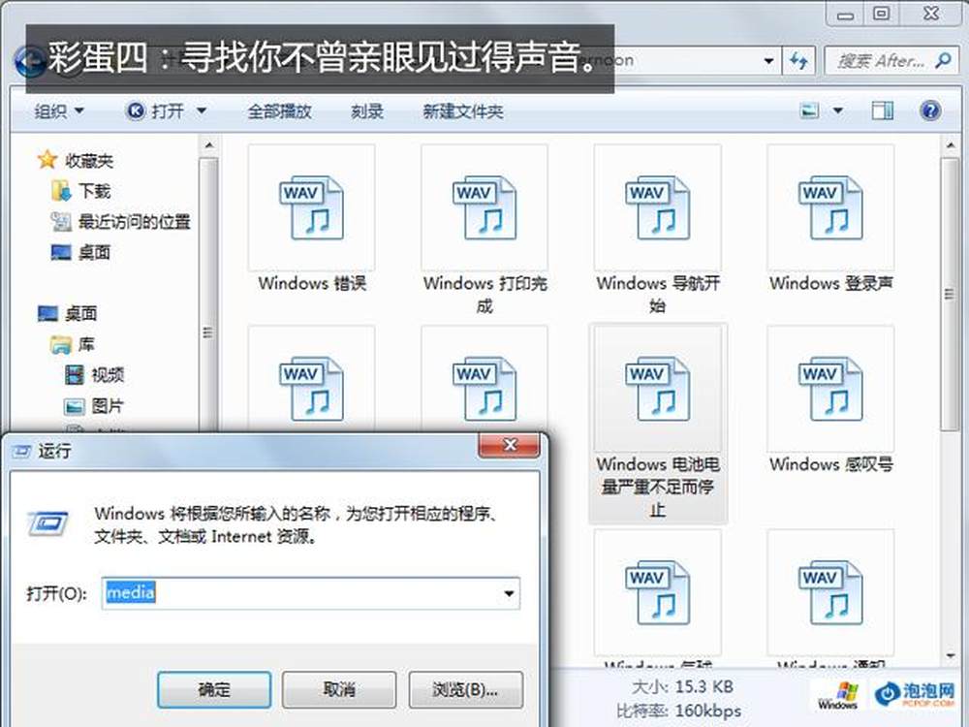969x727 pixels.
Task: Click 新建文件夹 in the toolbar
Action: pyautogui.click(x=463, y=111)
